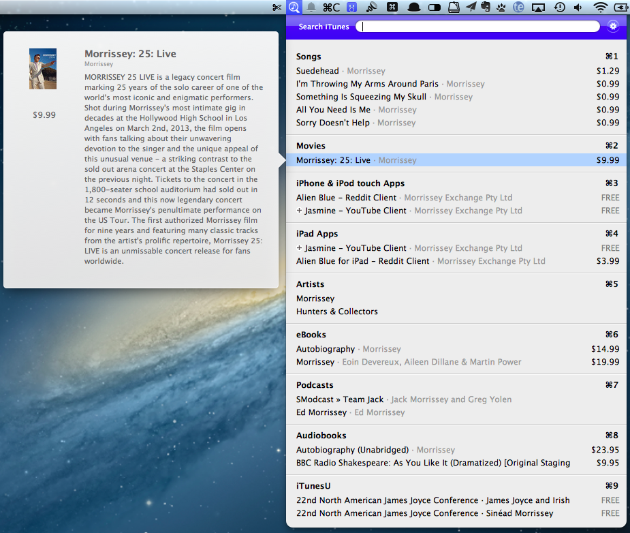The width and height of the screenshot is (630, 533).
Task: Click the $3.99 price for Alien Blue for iPad
Action: (x=608, y=261)
